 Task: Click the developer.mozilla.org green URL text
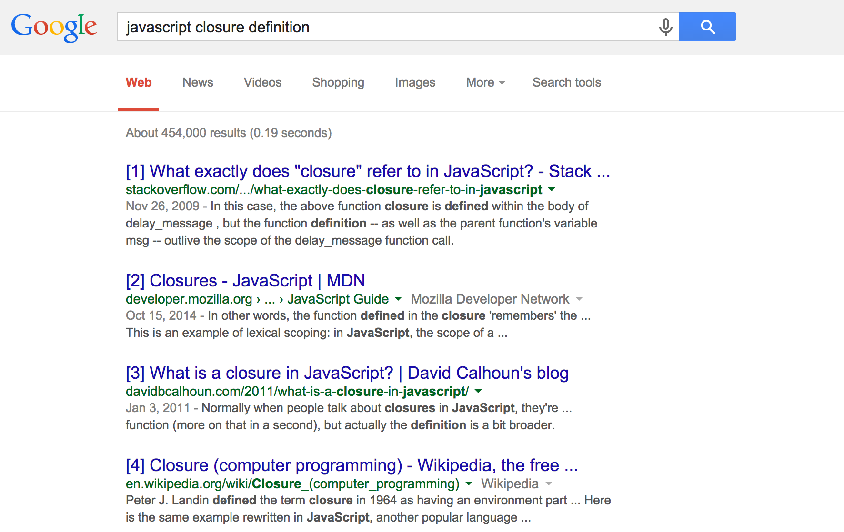tap(257, 299)
